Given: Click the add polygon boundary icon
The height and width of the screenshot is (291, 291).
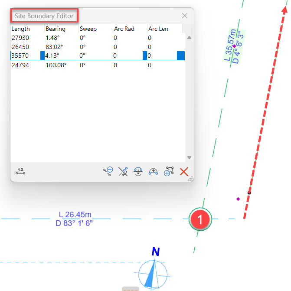Looking at the screenshot, I should coord(169,171).
